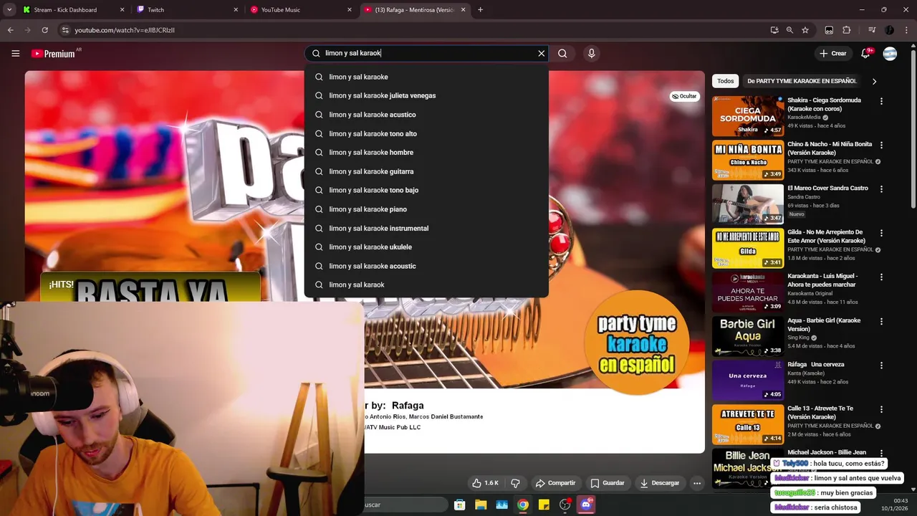Open the "Aqua - Barbie Girl" video title
The width and height of the screenshot is (917, 516).
coord(824,325)
